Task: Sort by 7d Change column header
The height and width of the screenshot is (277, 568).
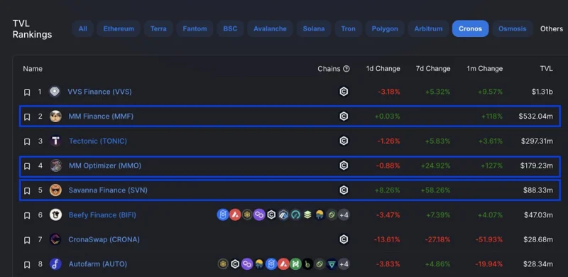Action: 433,68
